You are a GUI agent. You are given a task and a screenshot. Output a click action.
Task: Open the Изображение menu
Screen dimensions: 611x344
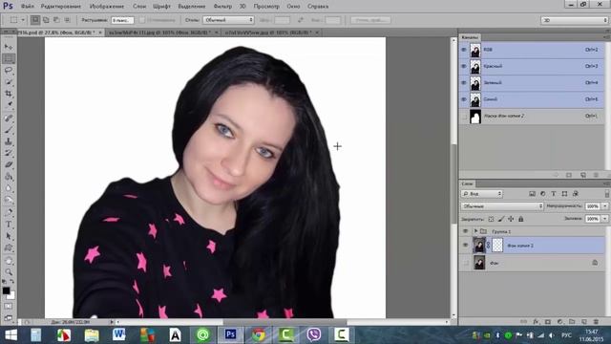(x=107, y=7)
